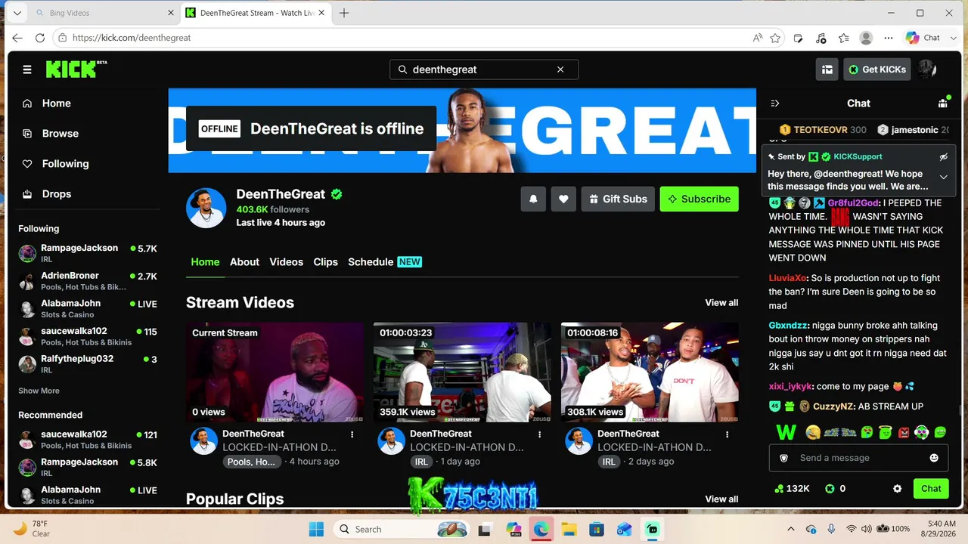Open the chat users list icon
Image resolution: width=968 pixels, height=544 pixels.
point(942,104)
